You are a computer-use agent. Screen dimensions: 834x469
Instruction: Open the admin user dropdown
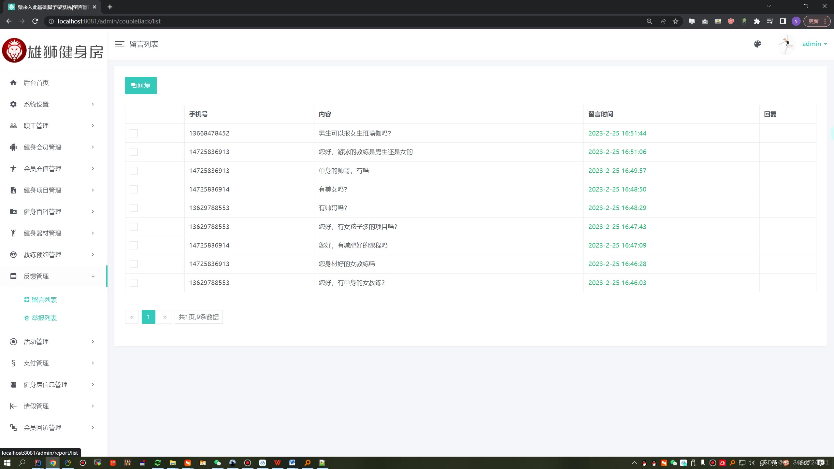[814, 44]
